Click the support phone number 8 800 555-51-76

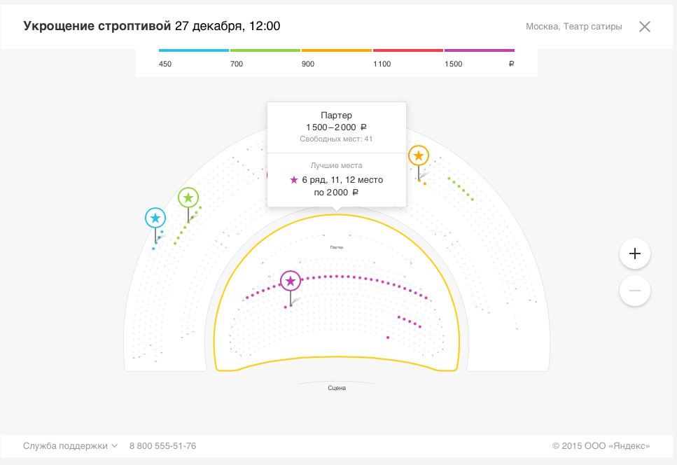point(163,445)
